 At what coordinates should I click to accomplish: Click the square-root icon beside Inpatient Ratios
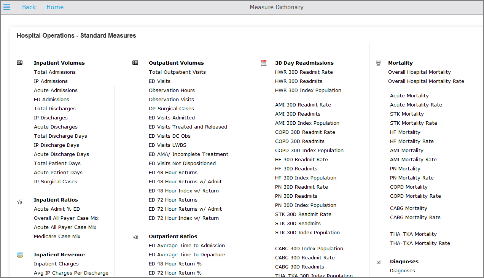point(19,201)
